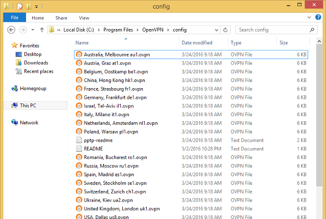Switch to the View ribbon tab
The height and width of the screenshot is (219, 326).
(84, 18)
